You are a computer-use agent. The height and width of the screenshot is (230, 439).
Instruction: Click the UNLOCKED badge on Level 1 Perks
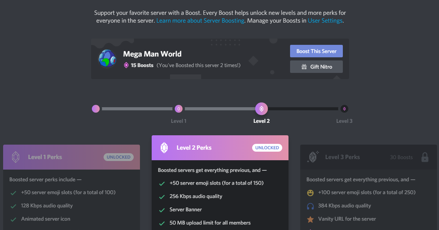118,157
